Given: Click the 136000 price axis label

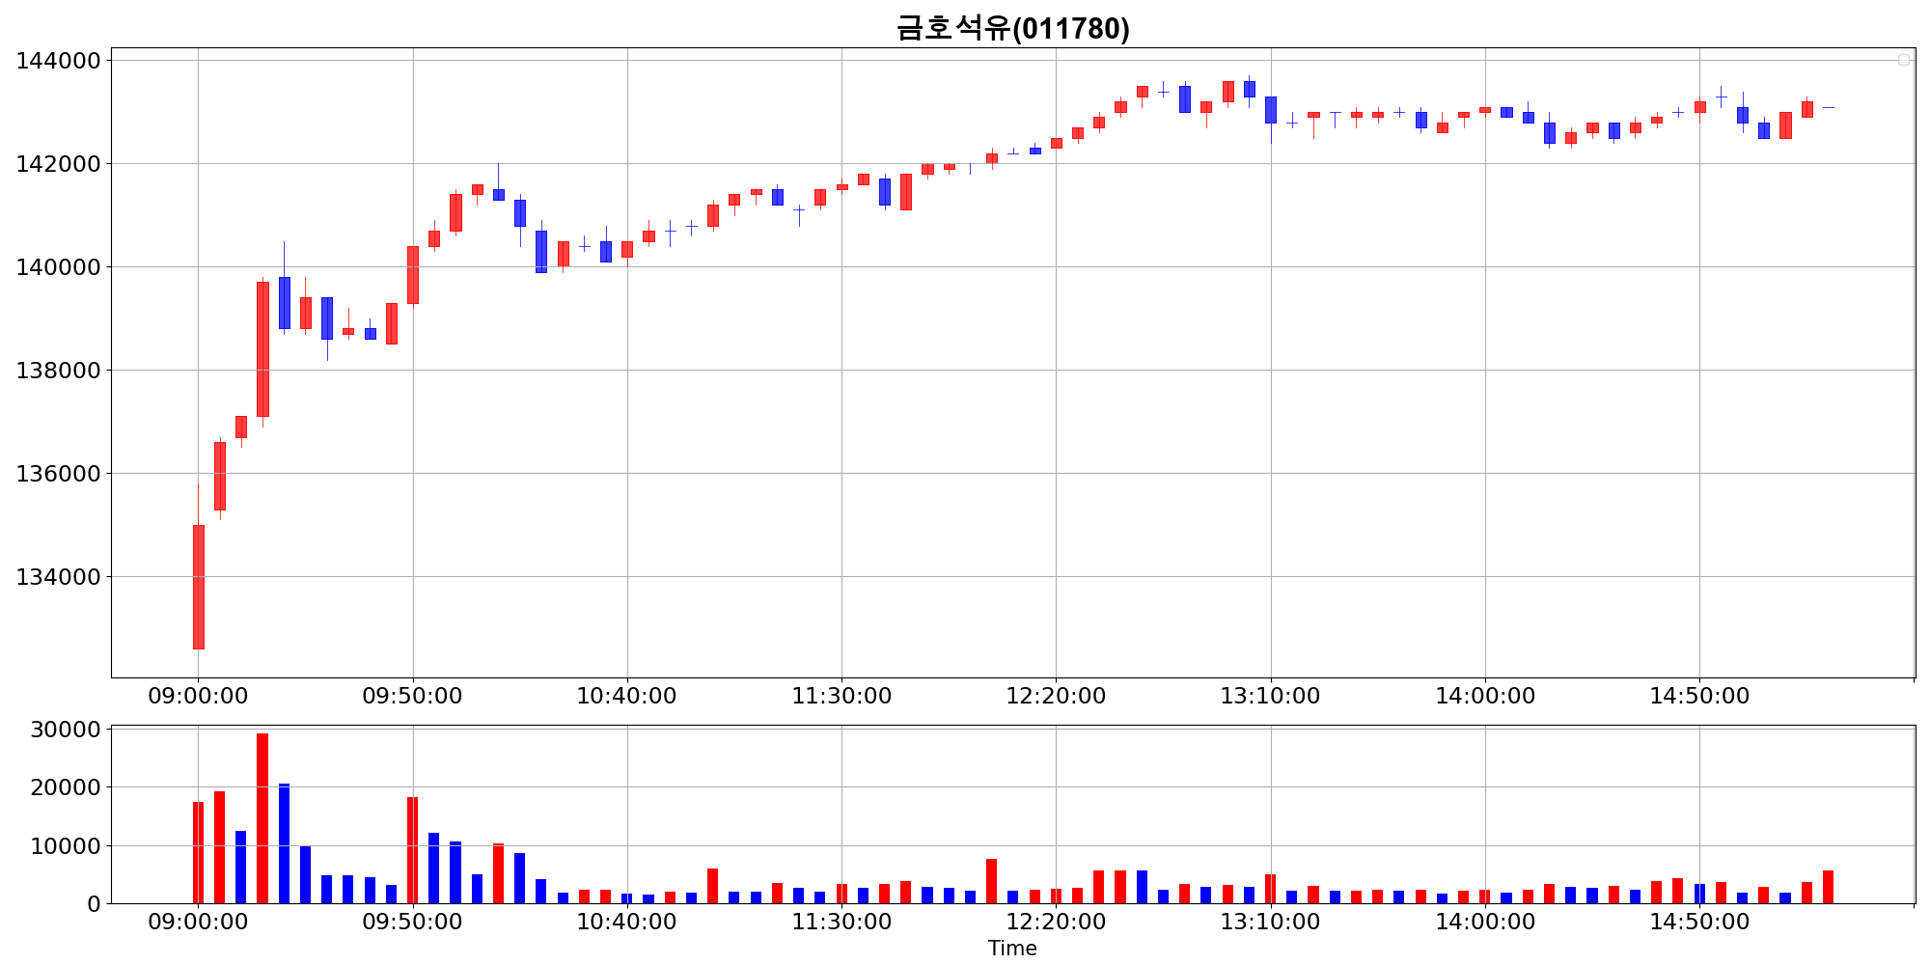Looking at the screenshot, I should pyautogui.click(x=58, y=474).
